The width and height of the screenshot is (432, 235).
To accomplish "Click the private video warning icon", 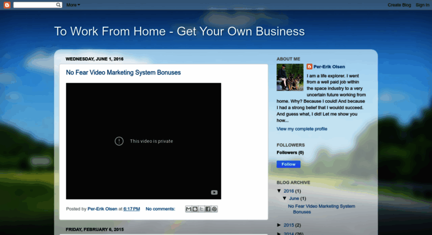I will coord(119,141).
